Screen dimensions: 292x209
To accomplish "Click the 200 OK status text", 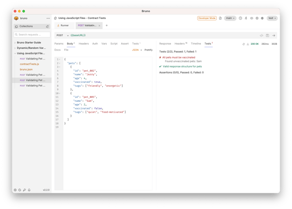I will (x=255, y=44).
